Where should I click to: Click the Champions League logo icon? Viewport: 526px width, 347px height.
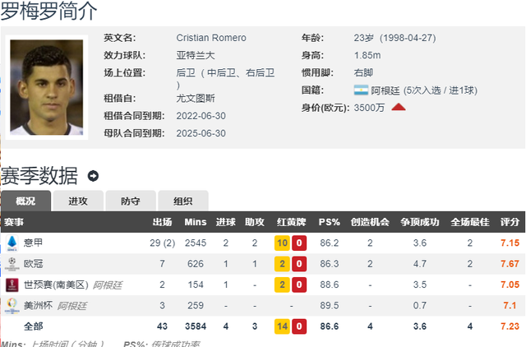pos(12,263)
